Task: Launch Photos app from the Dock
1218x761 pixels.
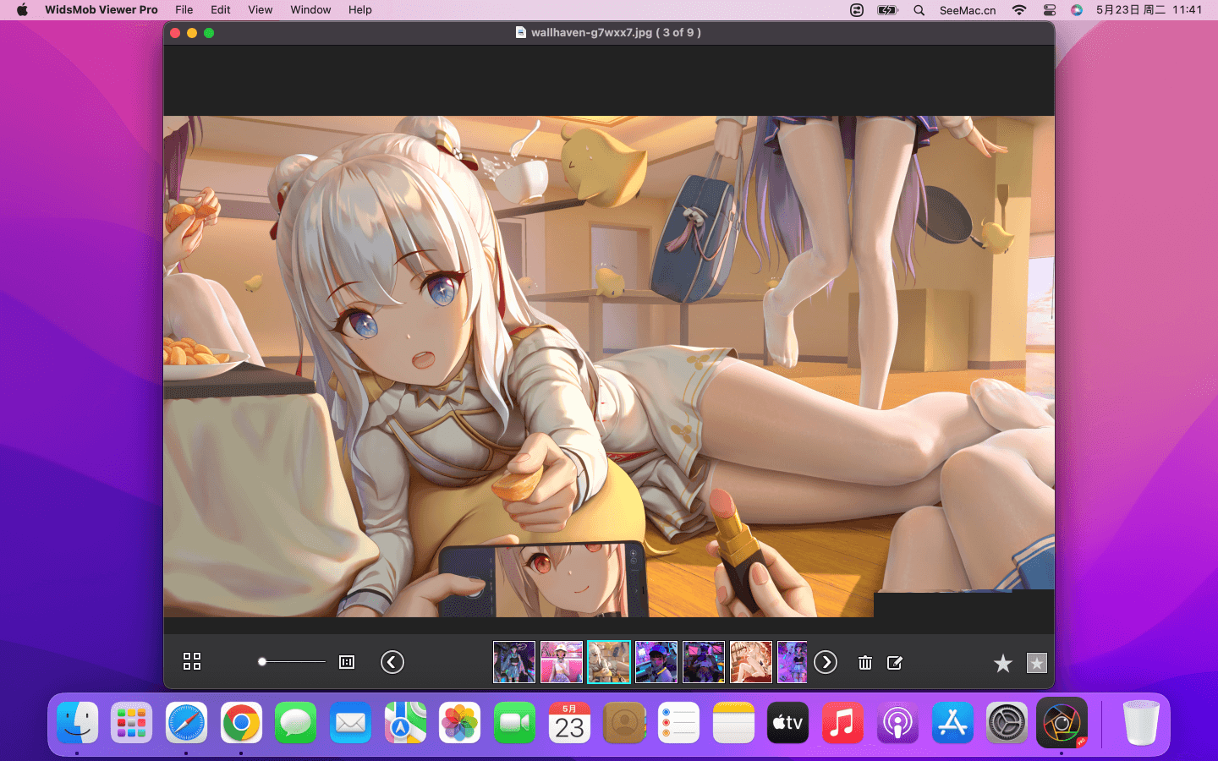Action: click(x=459, y=724)
